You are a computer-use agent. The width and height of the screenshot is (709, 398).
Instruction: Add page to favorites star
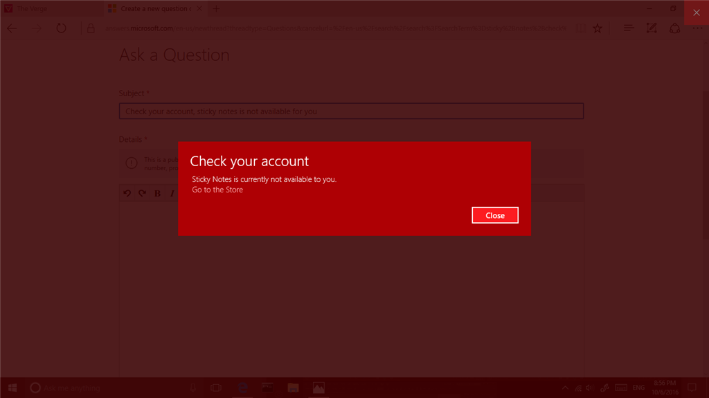tap(598, 28)
